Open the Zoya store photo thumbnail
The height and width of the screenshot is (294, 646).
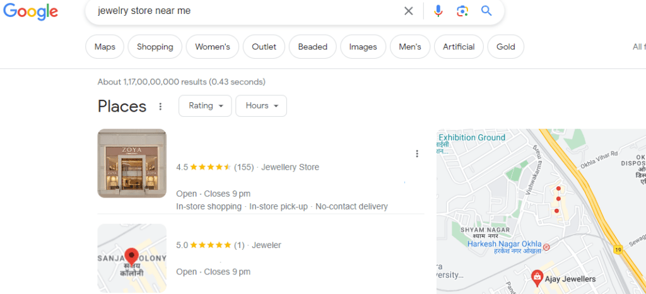pyautogui.click(x=132, y=163)
